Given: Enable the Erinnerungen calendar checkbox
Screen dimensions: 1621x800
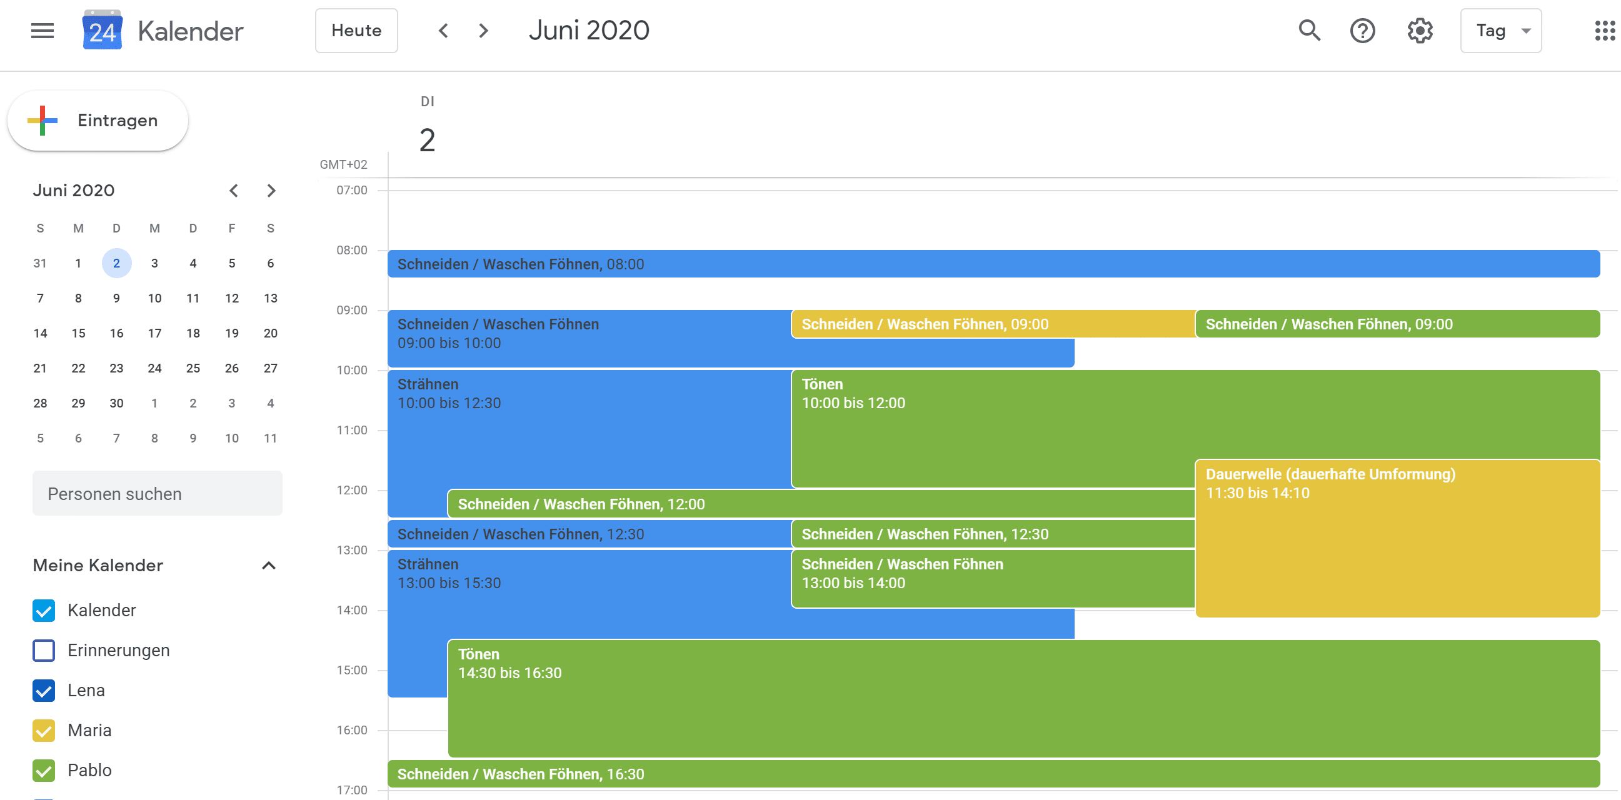Looking at the screenshot, I should click(43, 651).
